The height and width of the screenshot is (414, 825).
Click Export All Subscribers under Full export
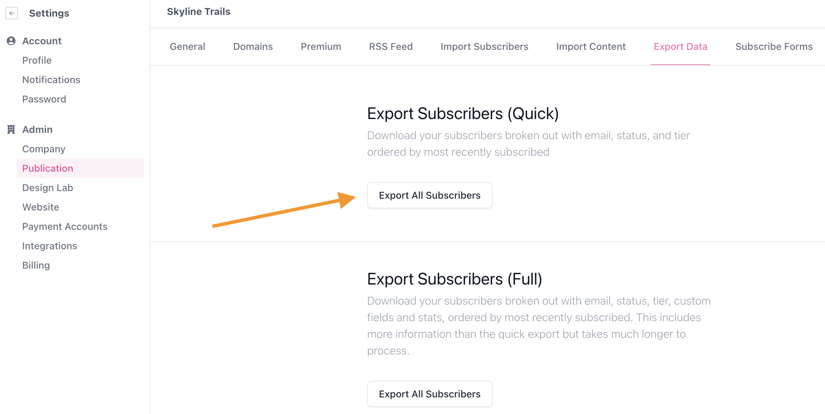coord(429,394)
